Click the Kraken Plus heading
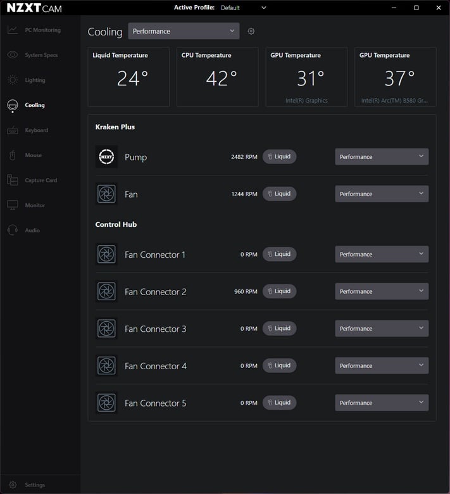 click(115, 127)
